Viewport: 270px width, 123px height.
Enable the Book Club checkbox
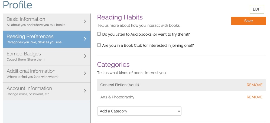click(x=99, y=45)
